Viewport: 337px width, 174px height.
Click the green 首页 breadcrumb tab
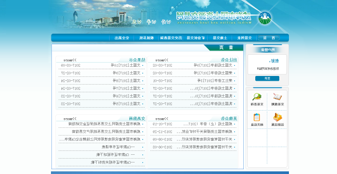[224, 48]
